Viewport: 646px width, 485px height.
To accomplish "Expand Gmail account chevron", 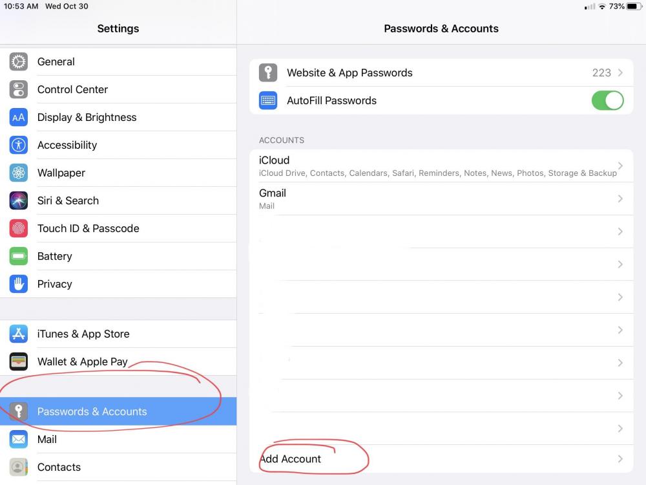I will pyautogui.click(x=620, y=199).
